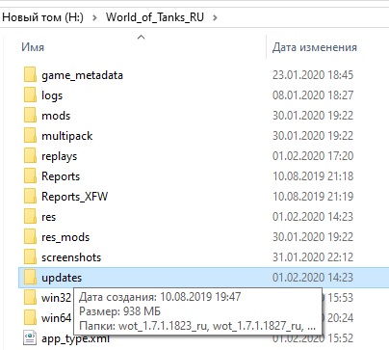Select the app_type.xml file name
Screen dimensions: 389x350
coord(75,338)
